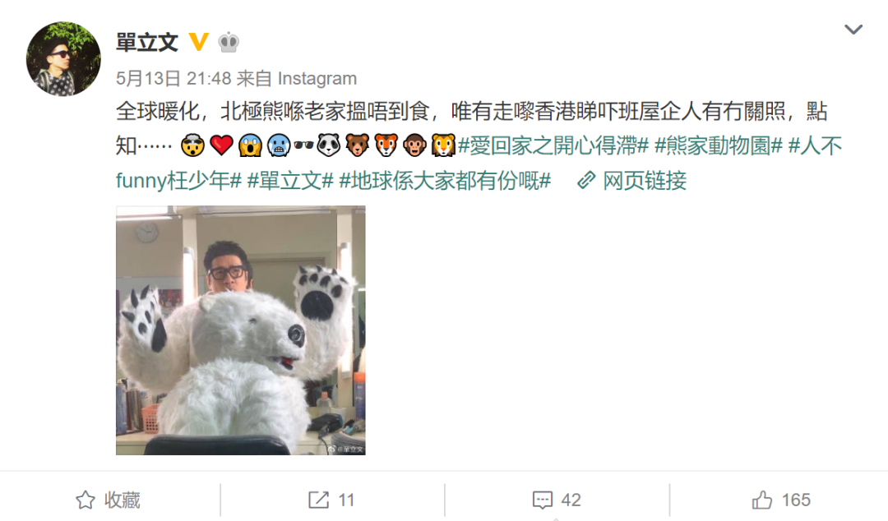Enlarge the polar bear costume photo

coord(241,330)
